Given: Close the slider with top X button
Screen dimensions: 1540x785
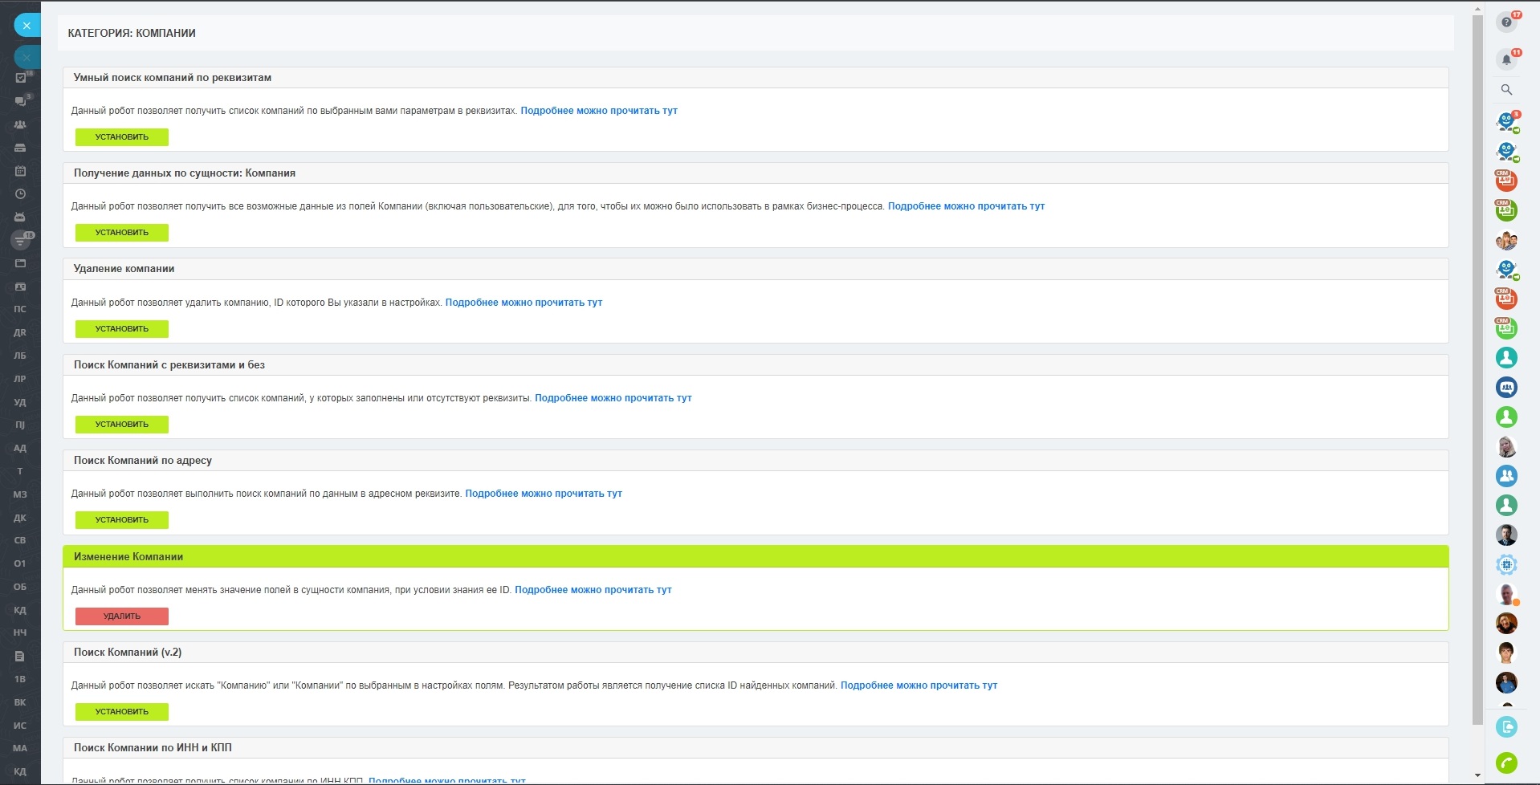Looking at the screenshot, I should (26, 26).
